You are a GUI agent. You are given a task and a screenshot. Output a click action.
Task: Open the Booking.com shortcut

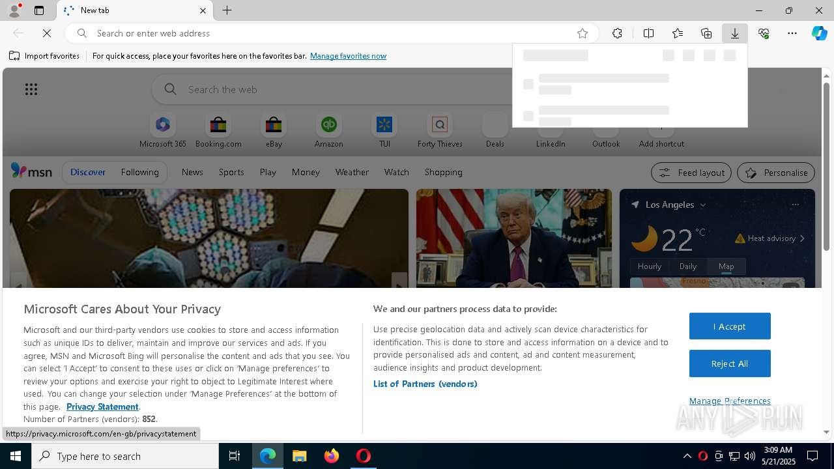pos(218,131)
